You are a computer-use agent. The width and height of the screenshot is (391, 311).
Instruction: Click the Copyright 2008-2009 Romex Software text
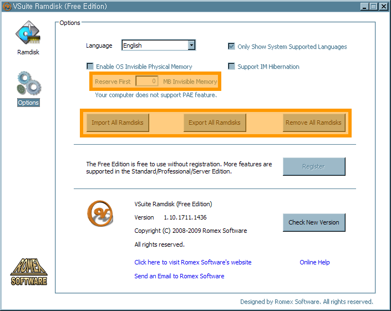191,231
